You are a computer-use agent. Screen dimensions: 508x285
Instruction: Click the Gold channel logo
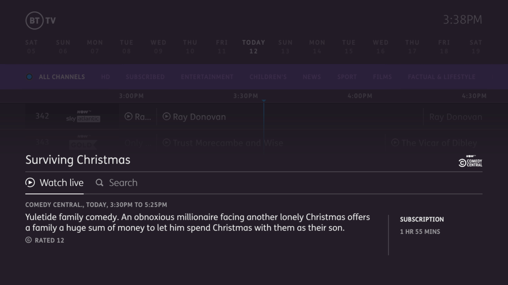tap(83, 143)
